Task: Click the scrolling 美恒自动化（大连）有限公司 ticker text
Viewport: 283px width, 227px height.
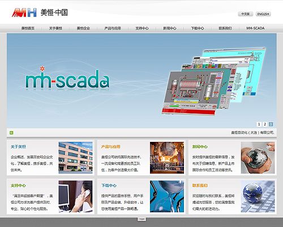Action: tap(252, 133)
